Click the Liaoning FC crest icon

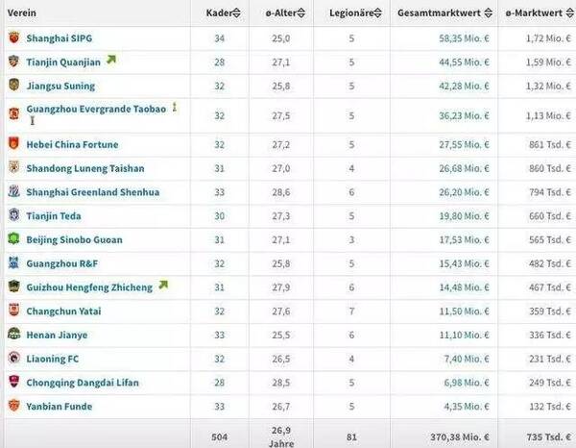13,358
